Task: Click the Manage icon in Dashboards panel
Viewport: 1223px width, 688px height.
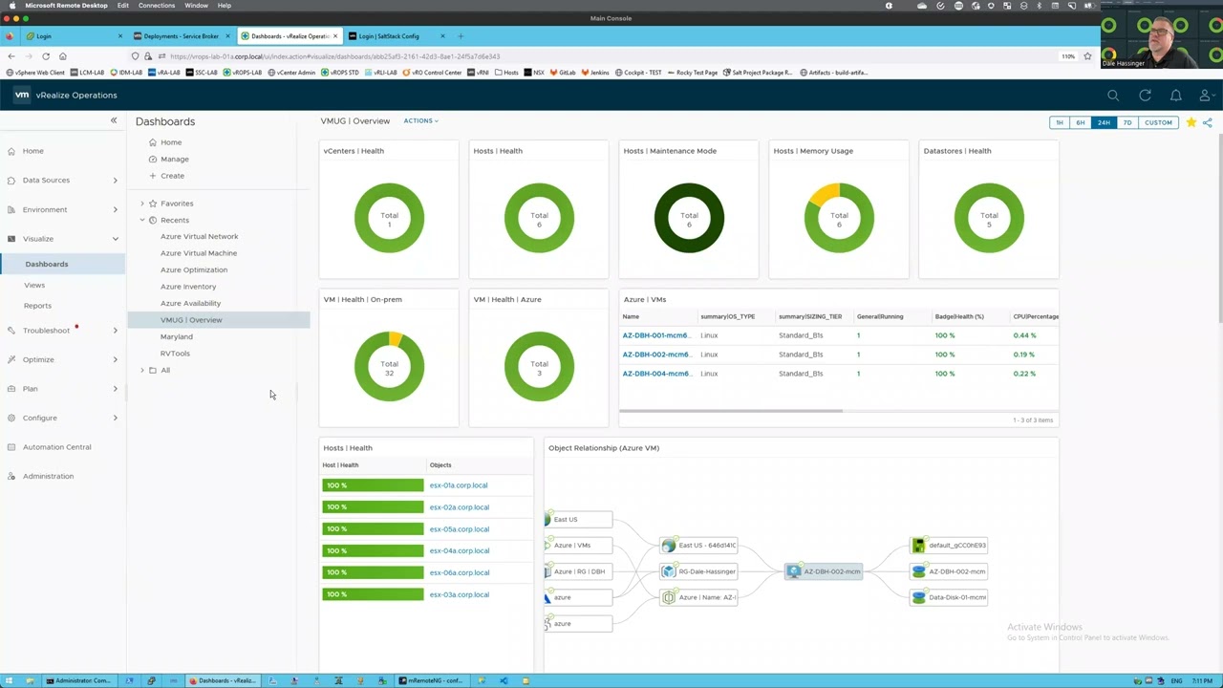Action: 152,160
